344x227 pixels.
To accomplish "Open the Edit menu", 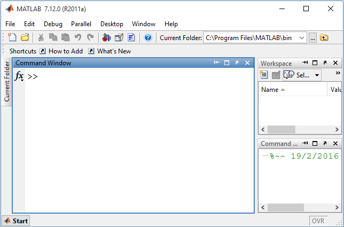I will click(x=29, y=24).
